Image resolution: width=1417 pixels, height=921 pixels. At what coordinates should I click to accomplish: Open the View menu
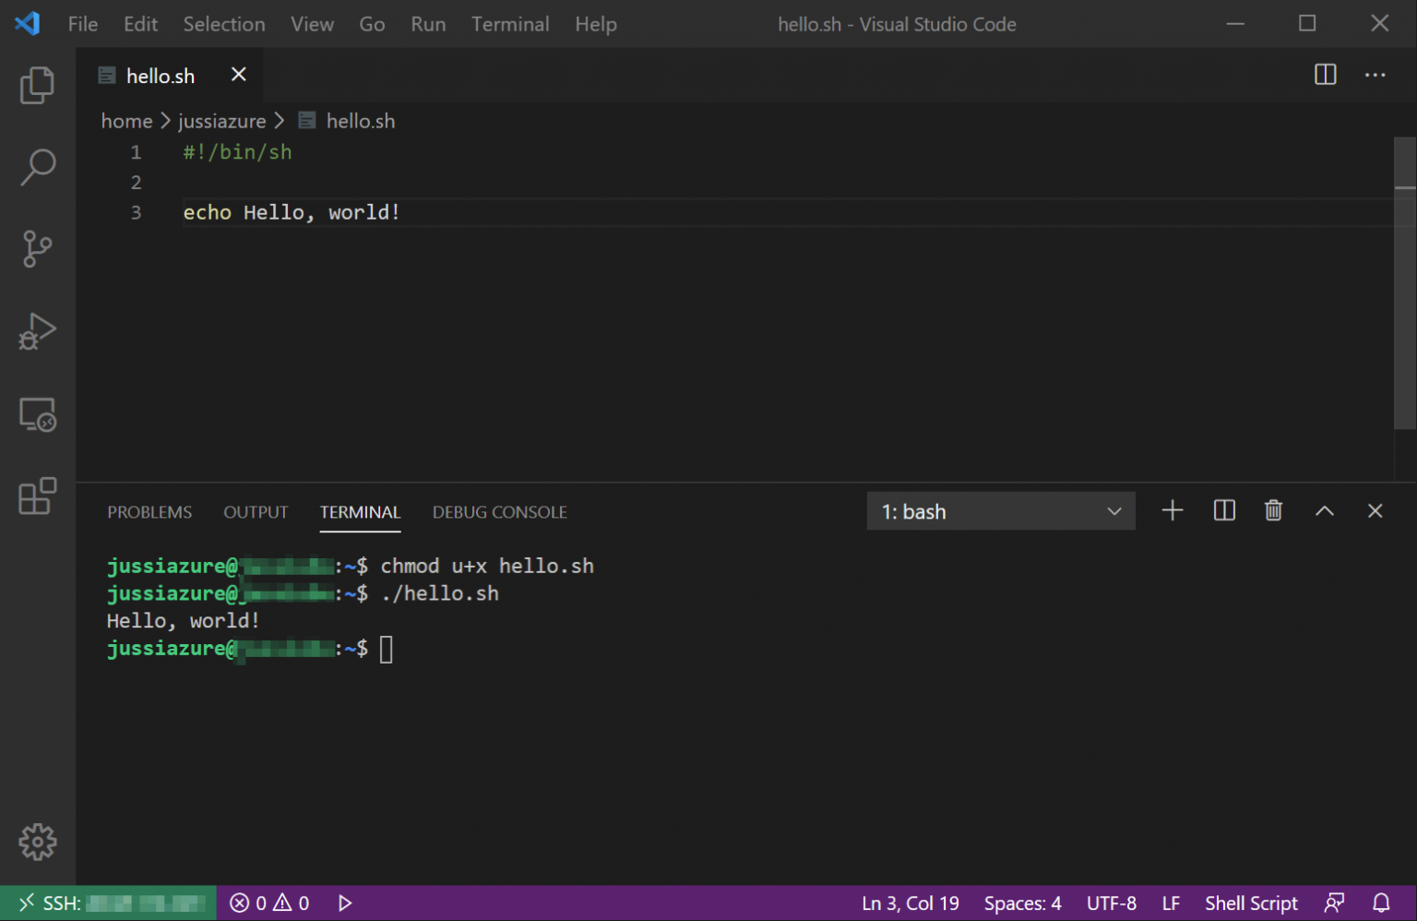coord(312,24)
